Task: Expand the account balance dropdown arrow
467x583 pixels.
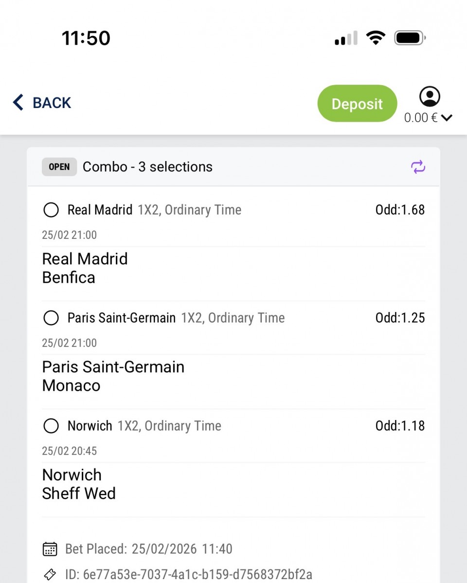Action: (447, 118)
